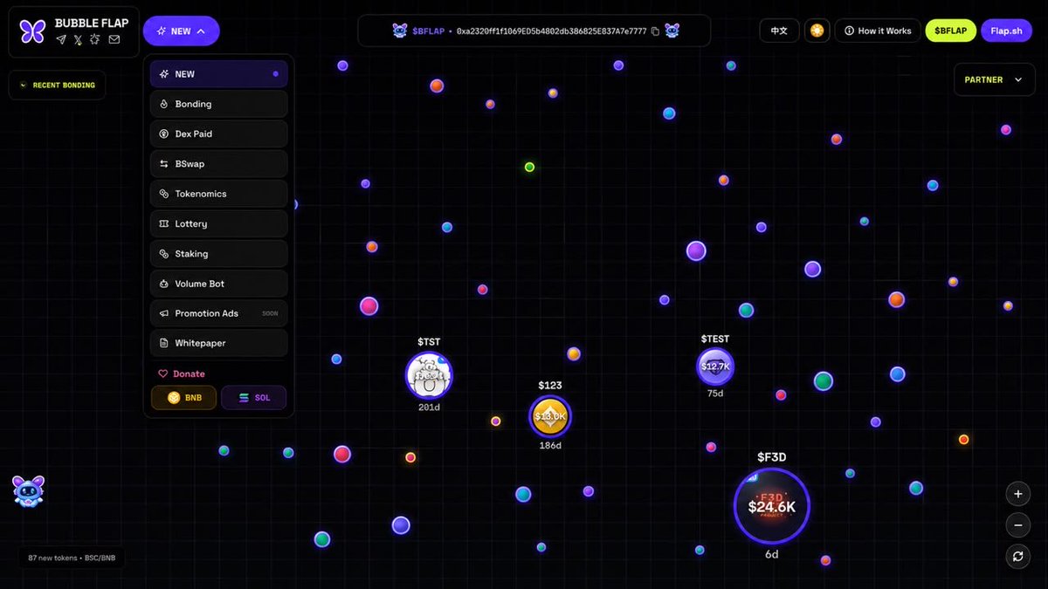
Task: Open the BSwap menu item
Action: pyautogui.click(x=218, y=164)
